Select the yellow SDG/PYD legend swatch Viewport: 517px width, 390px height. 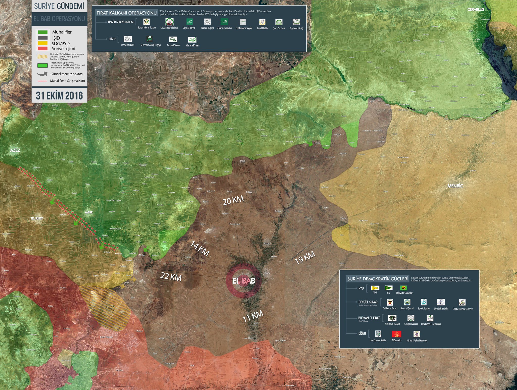point(42,43)
